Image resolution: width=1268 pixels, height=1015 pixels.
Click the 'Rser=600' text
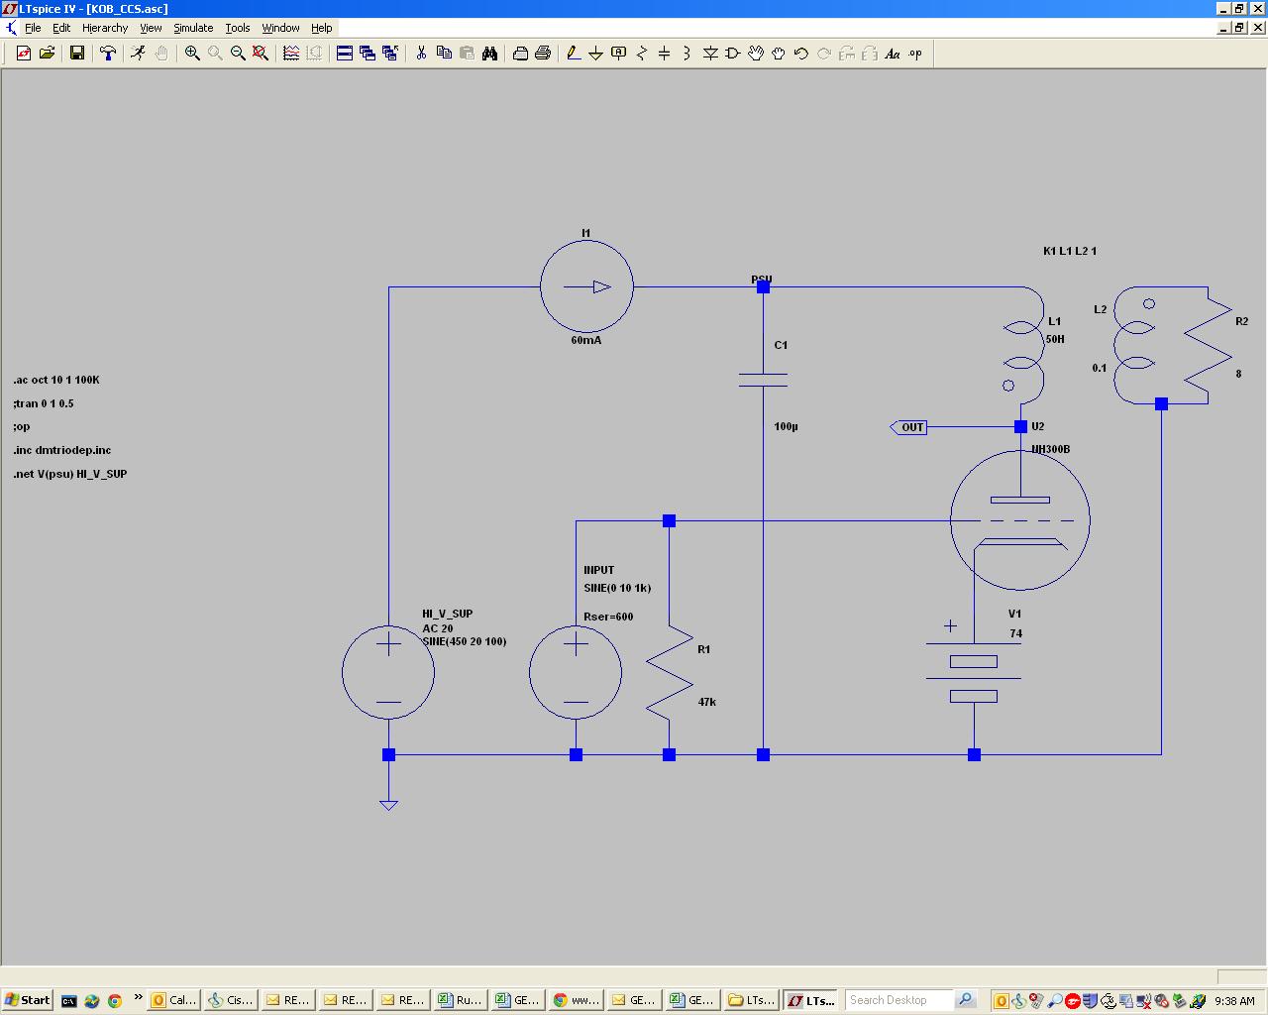[608, 617]
